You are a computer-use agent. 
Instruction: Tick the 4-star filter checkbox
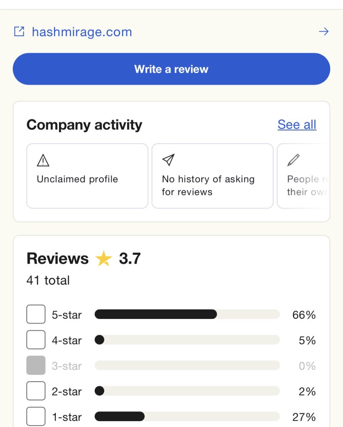[36, 340]
